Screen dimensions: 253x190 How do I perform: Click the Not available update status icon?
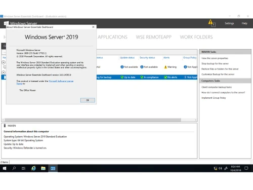(x=122, y=67)
